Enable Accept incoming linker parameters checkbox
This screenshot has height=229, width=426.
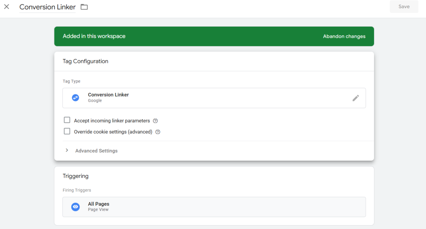(67, 120)
